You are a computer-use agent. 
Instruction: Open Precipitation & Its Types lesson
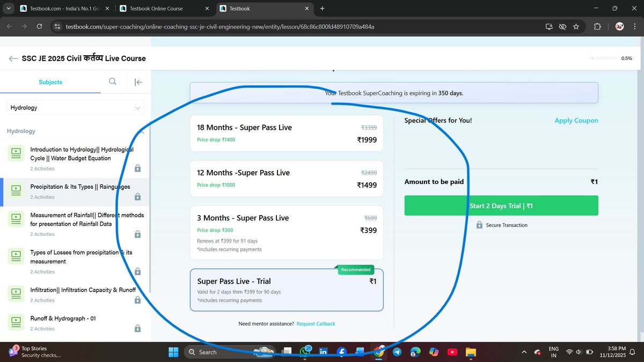click(x=75, y=191)
